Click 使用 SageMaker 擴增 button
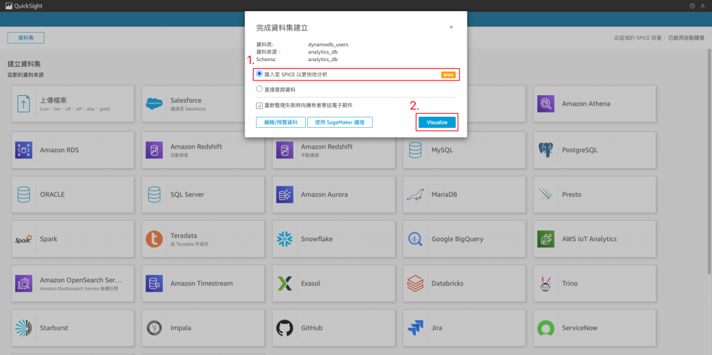This screenshot has width=712, height=355. click(x=339, y=122)
